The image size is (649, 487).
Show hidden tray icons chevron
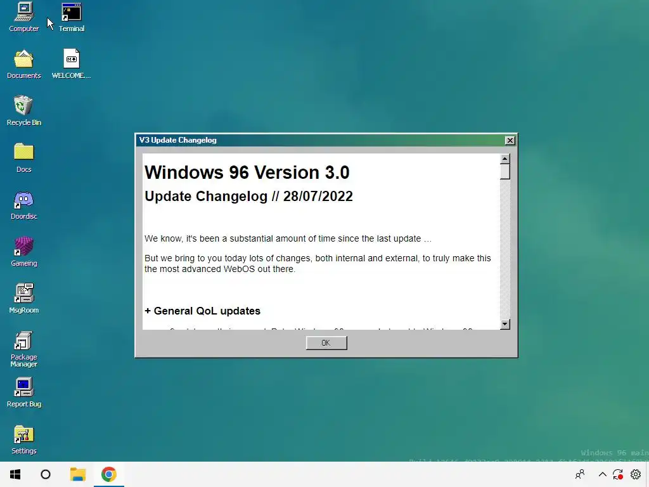[x=603, y=474]
